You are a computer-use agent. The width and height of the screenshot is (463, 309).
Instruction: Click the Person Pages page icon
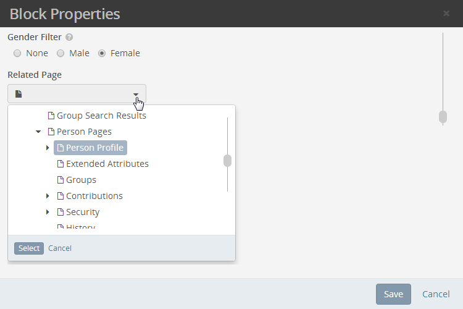(51, 132)
